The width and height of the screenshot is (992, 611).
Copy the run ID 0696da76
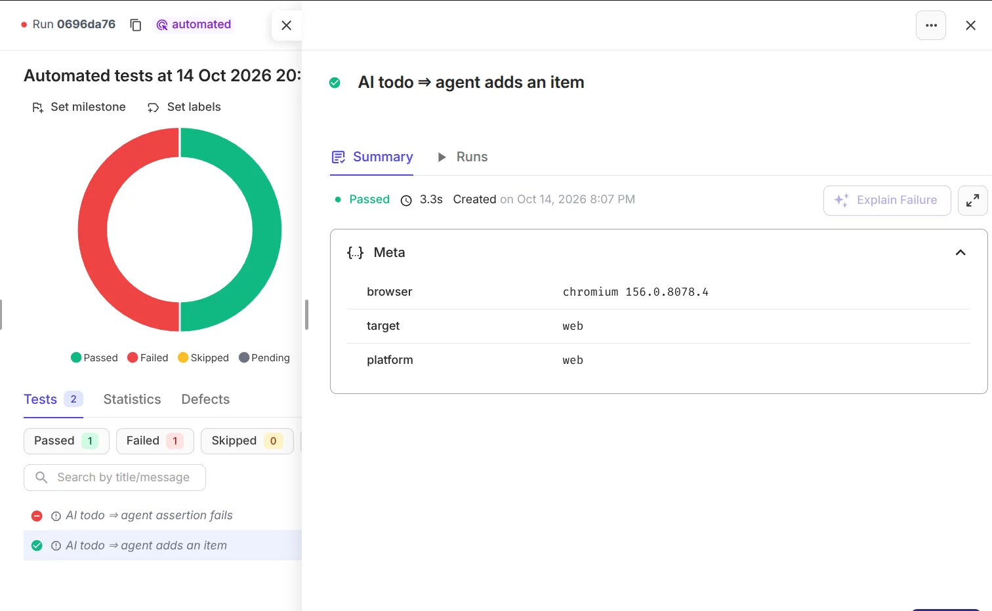click(136, 25)
